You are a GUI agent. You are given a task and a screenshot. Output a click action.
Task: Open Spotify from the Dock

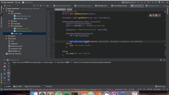(x=67, y=93)
